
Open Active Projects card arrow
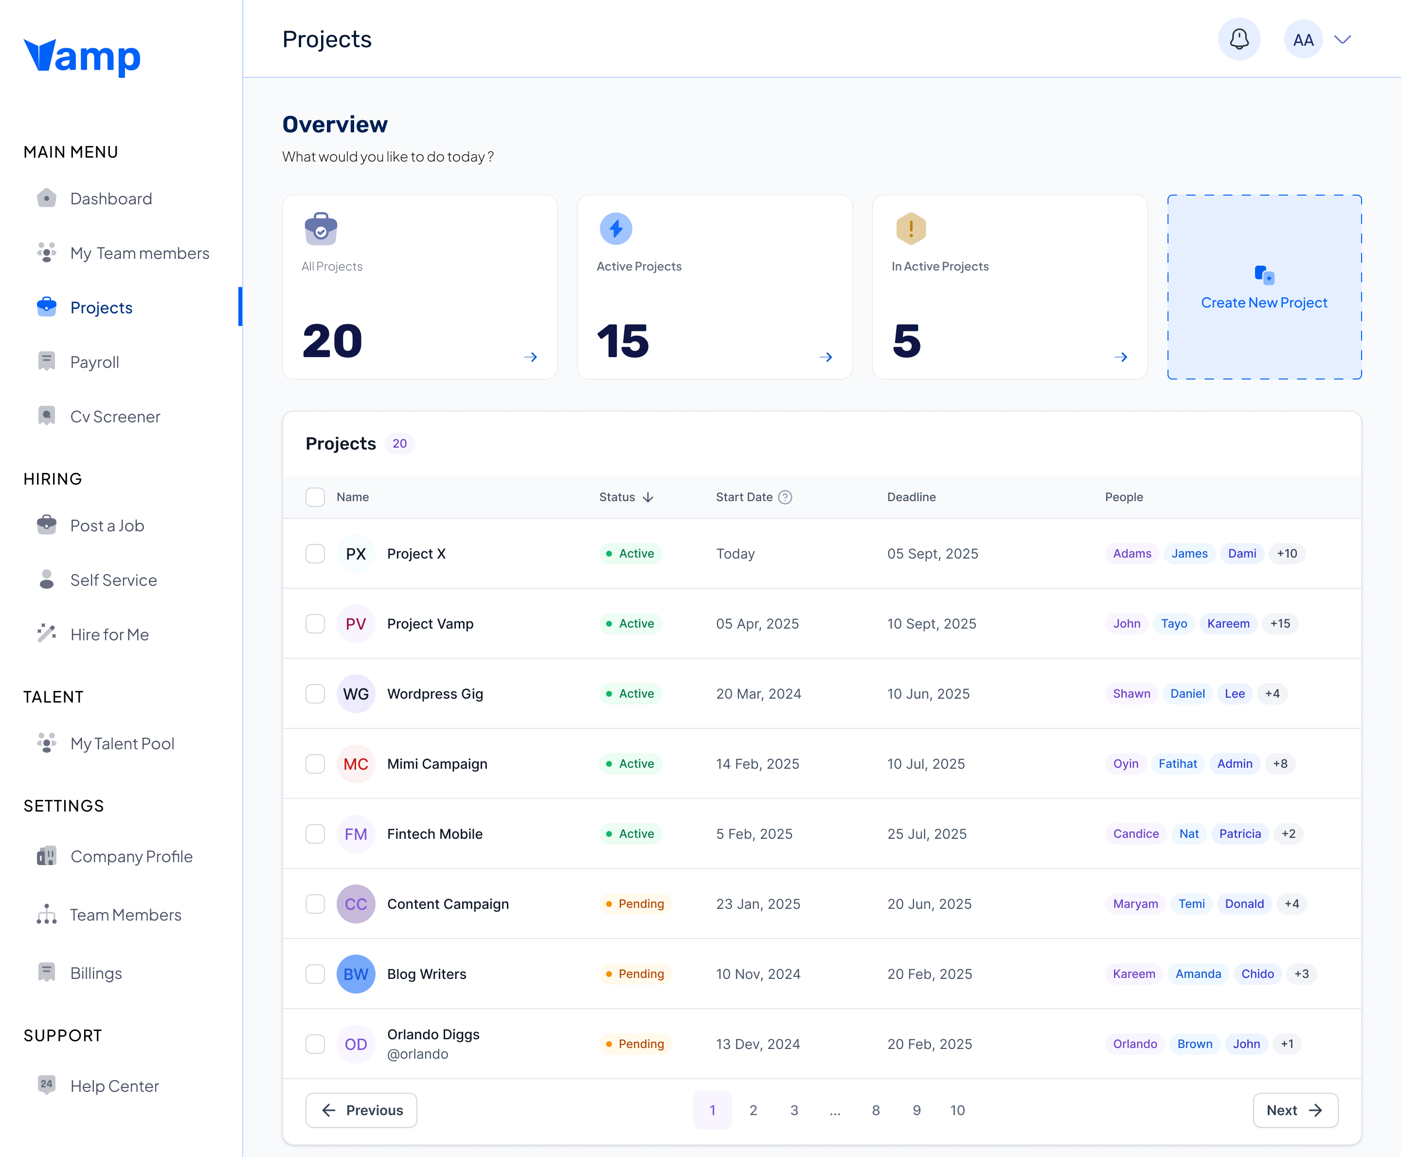826,357
